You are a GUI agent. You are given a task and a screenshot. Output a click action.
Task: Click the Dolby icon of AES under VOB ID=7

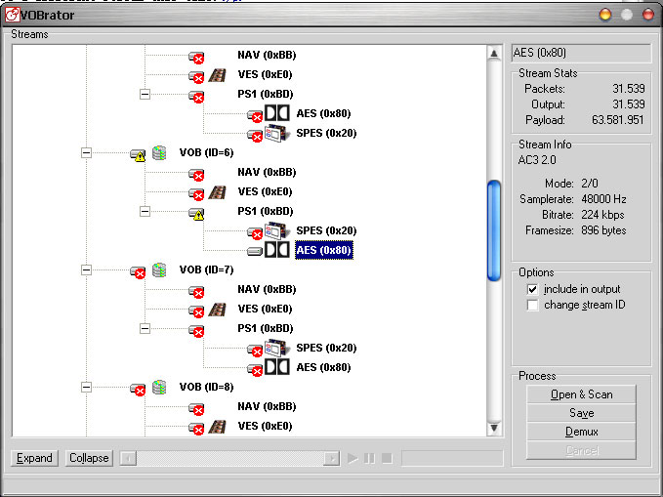276,367
